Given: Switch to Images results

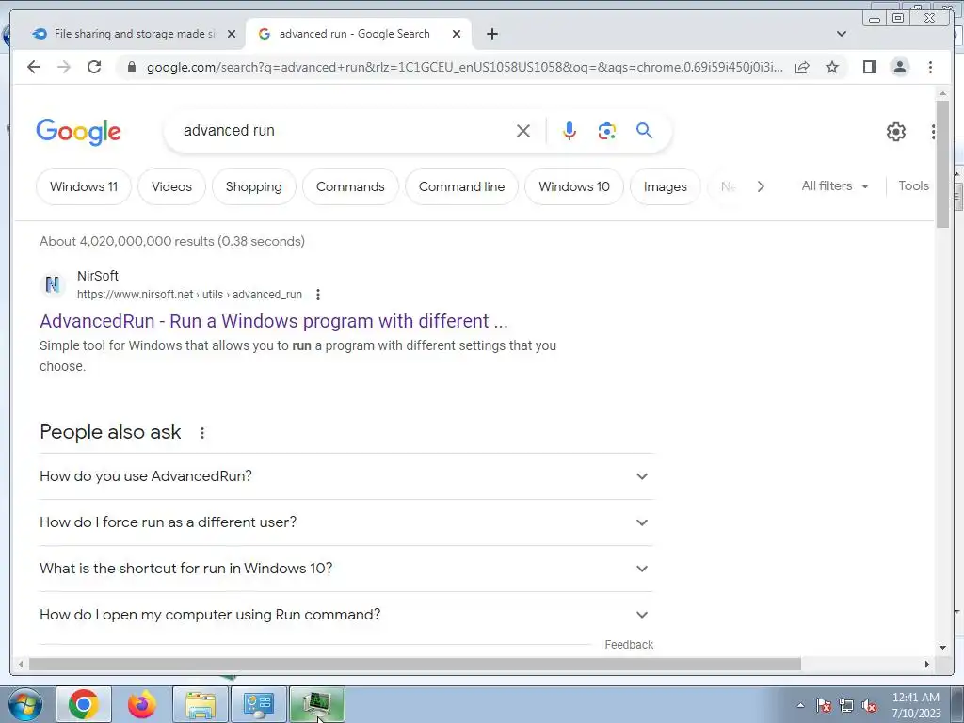Looking at the screenshot, I should pyautogui.click(x=666, y=186).
